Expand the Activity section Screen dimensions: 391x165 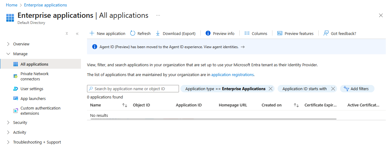pyautogui.click(x=8, y=132)
